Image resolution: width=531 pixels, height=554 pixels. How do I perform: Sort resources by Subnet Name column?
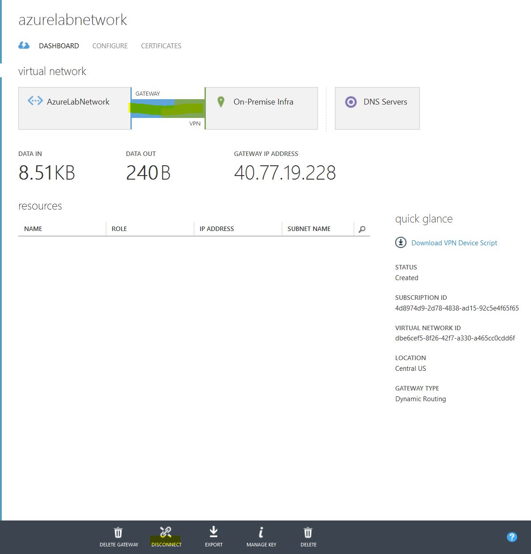(x=309, y=229)
